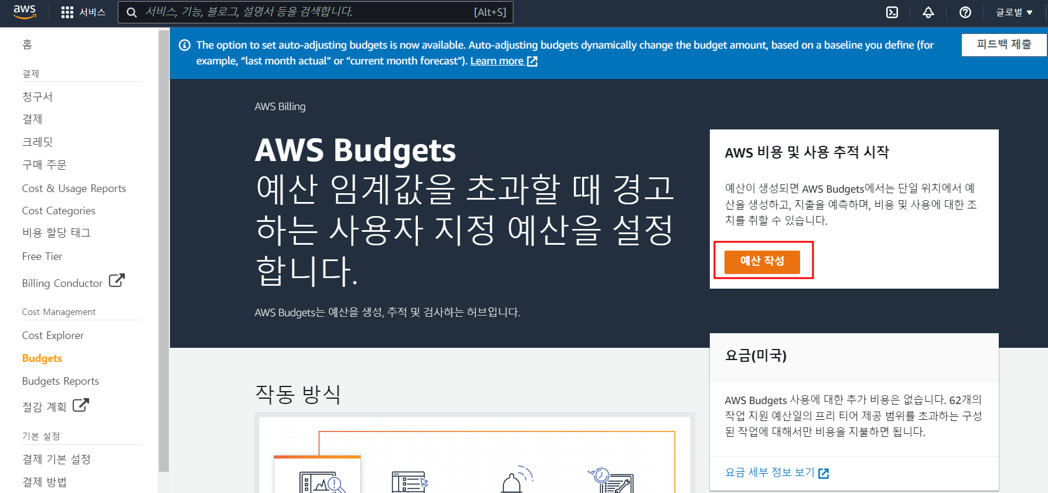
Task: Click the 작동 방식 heading
Action: tap(298, 394)
